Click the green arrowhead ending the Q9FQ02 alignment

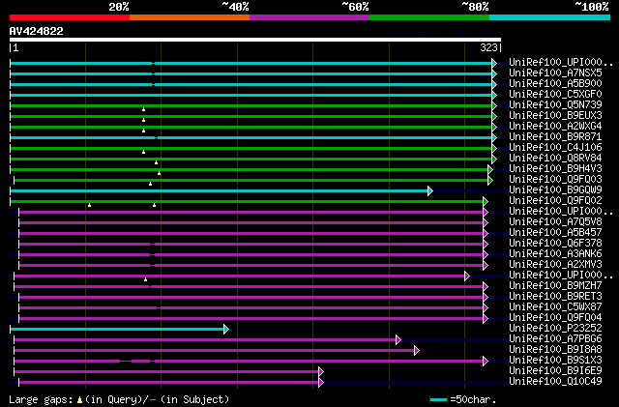click(486, 201)
